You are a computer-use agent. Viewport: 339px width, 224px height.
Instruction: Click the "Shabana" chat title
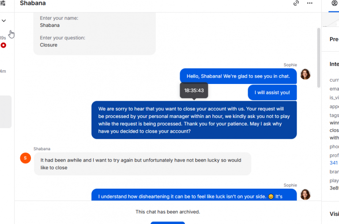click(x=33, y=4)
